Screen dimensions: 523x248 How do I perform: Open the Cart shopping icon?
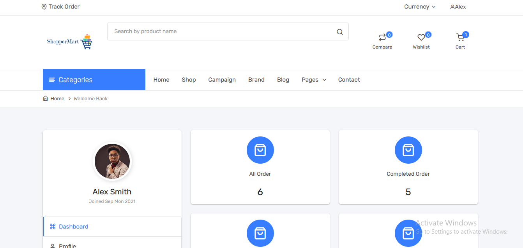pos(460,37)
